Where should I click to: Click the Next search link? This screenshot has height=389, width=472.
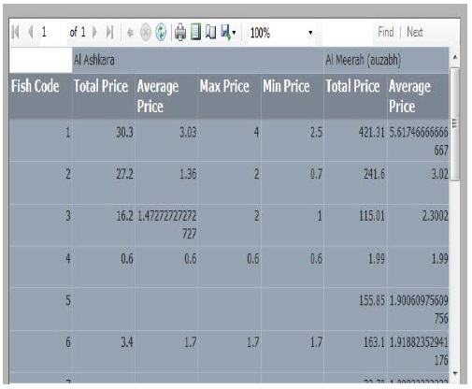(415, 32)
